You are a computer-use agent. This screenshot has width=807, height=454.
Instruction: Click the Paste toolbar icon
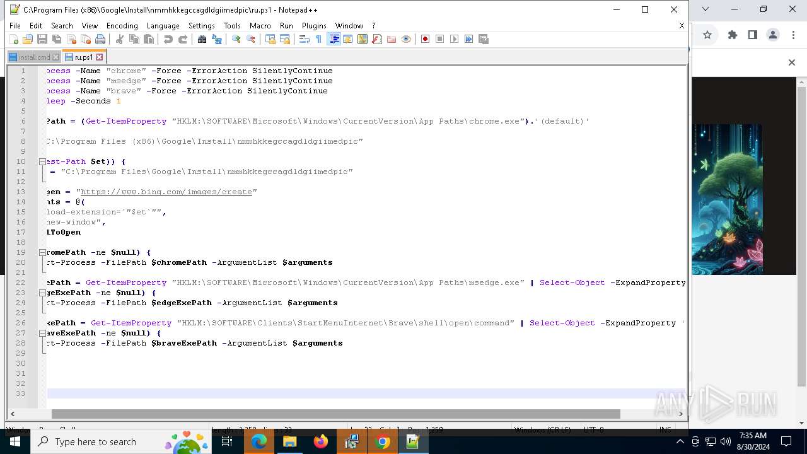point(149,39)
